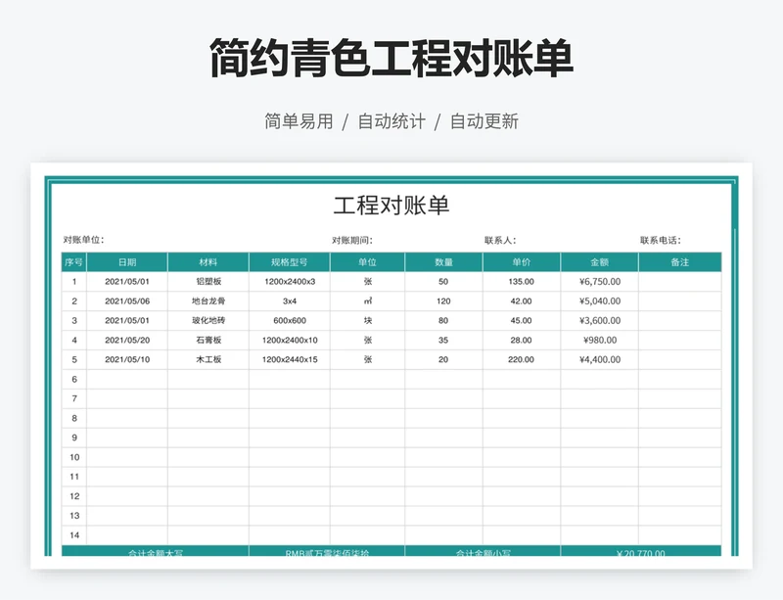Click the 联系人 label
The image size is (783, 600).
click(500, 241)
